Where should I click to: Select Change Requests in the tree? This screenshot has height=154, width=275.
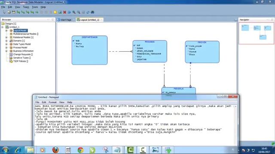23,54
